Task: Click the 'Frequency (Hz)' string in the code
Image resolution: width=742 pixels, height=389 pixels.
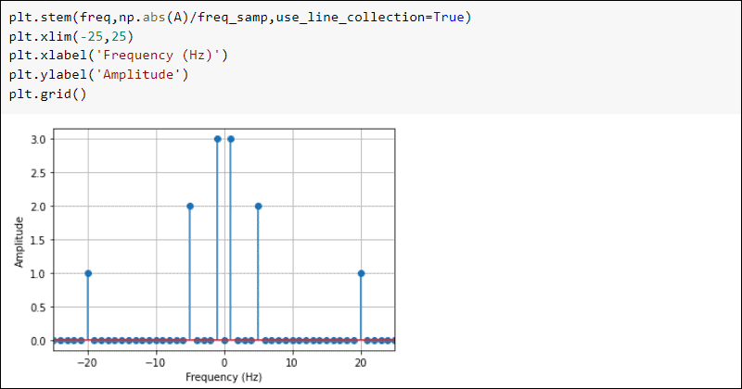Action: (158, 56)
